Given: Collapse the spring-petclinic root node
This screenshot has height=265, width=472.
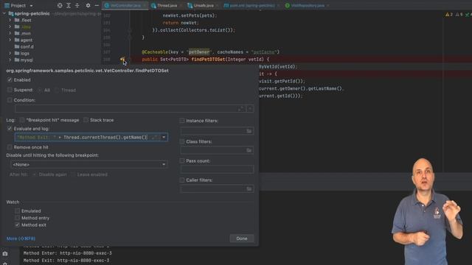Looking at the screenshot, I should click(x=4, y=13).
